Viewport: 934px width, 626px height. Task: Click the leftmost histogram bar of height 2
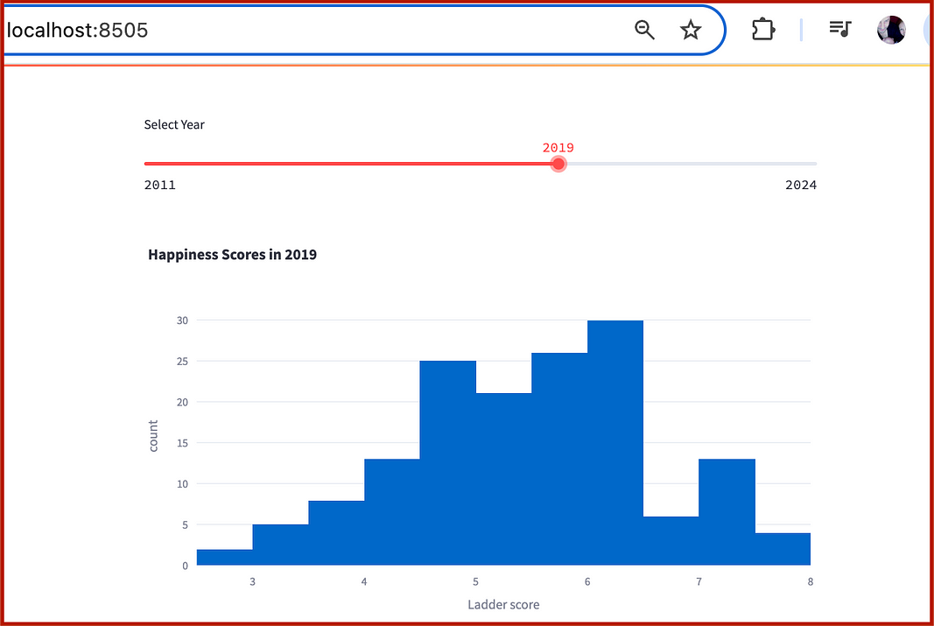click(225, 557)
